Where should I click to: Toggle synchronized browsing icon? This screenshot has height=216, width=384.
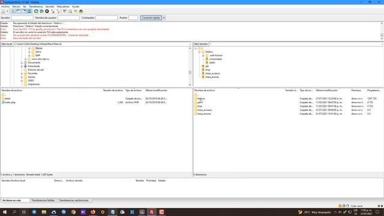tap(76, 11)
